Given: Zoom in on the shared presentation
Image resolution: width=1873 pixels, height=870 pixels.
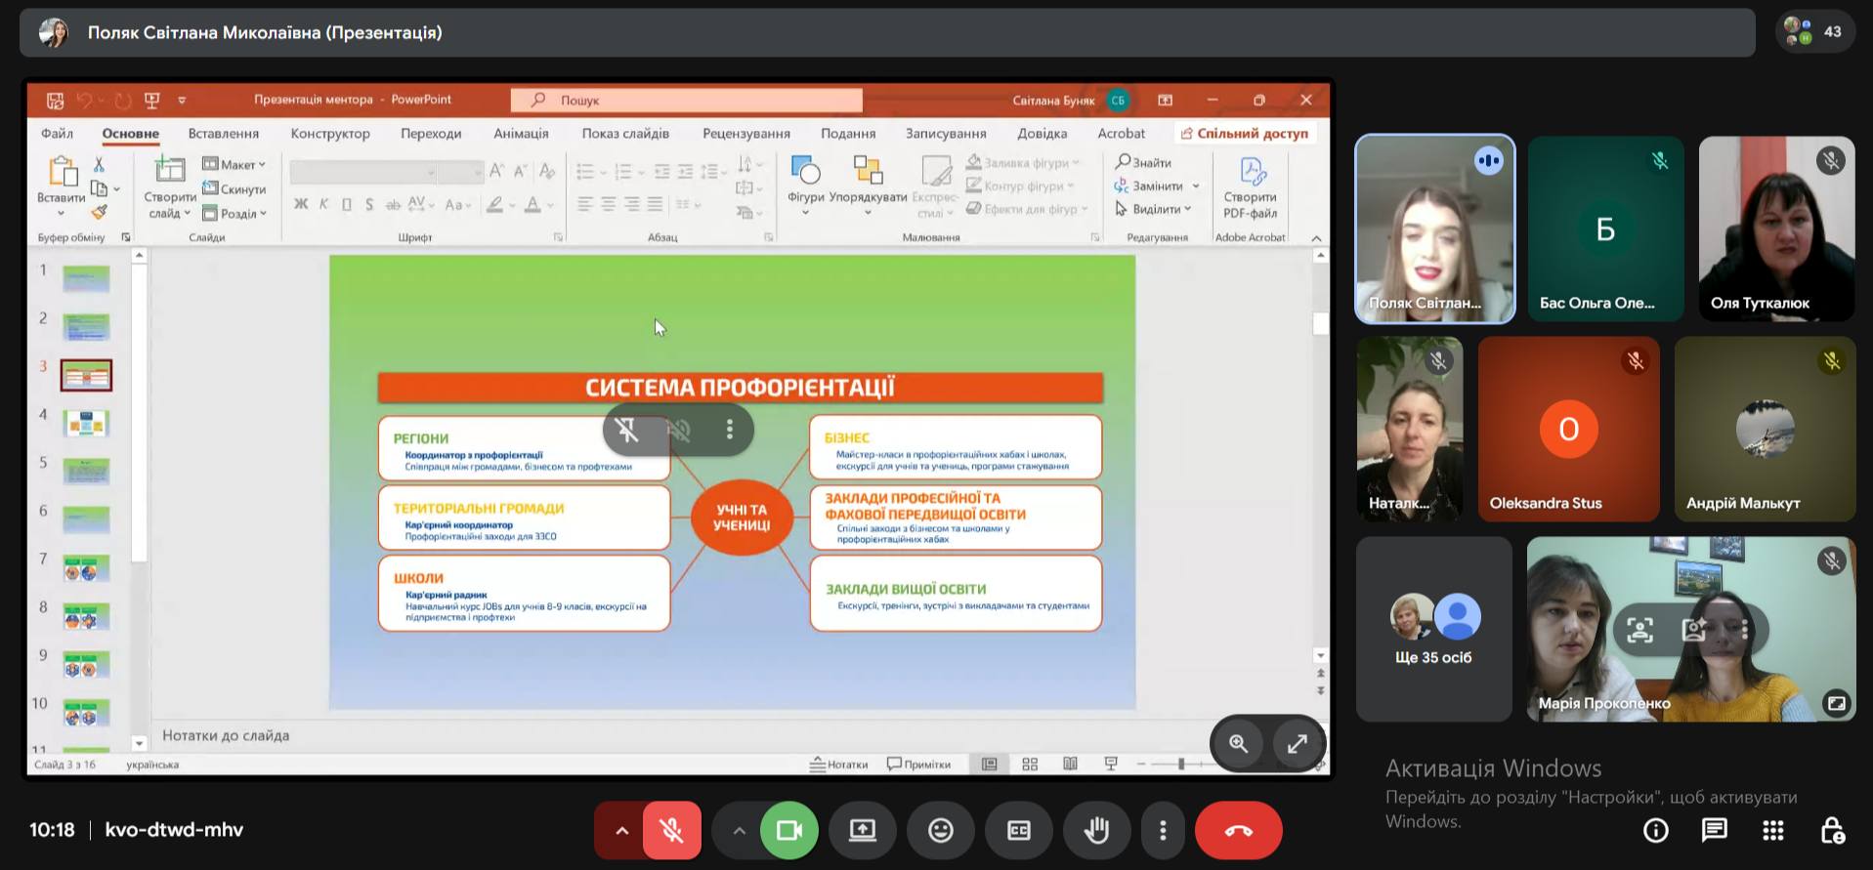Looking at the screenshot, I should (1238, 744).
